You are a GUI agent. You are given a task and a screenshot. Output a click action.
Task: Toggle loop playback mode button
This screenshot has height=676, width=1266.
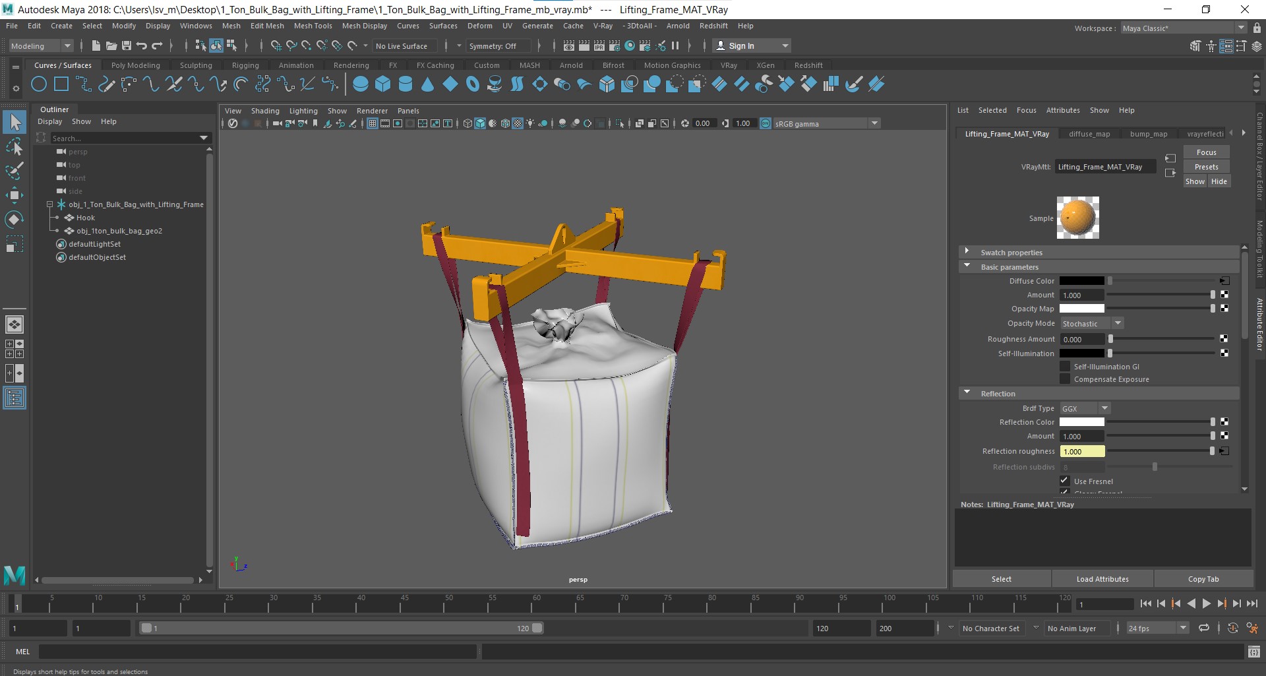(x=1203, y=628)
